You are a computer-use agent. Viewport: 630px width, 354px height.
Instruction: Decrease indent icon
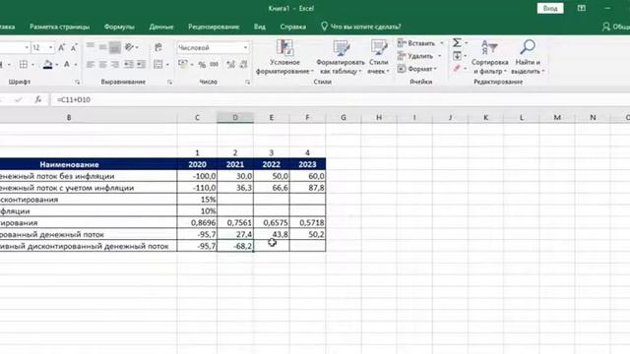point(129,64)
